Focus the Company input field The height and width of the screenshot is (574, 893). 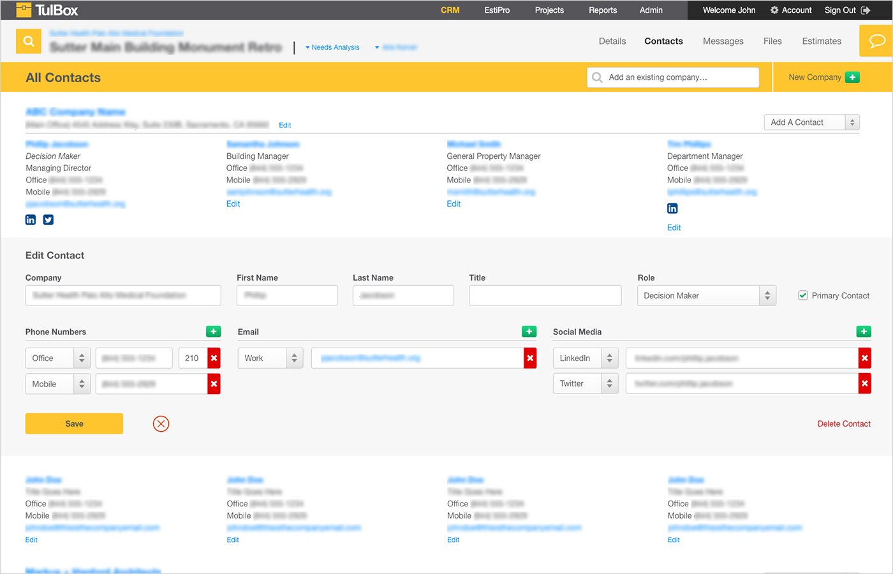pos(123,295)
